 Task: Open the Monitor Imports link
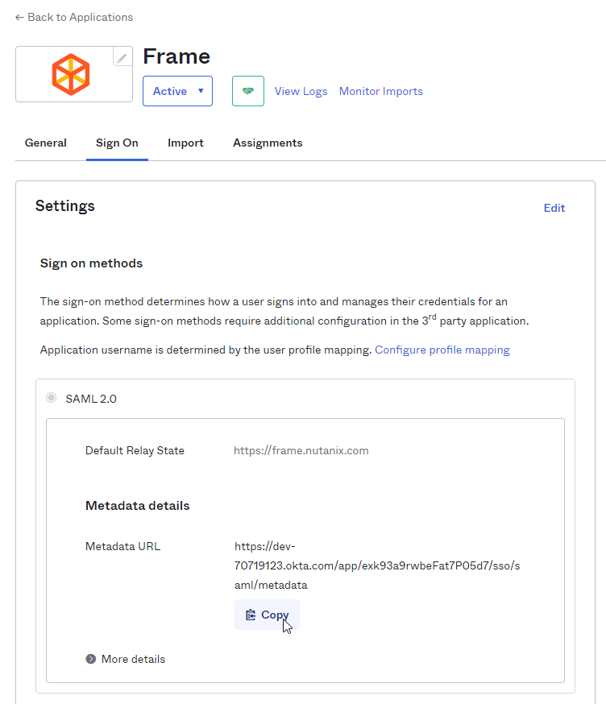pyautogui.click(x=380, y=91)
